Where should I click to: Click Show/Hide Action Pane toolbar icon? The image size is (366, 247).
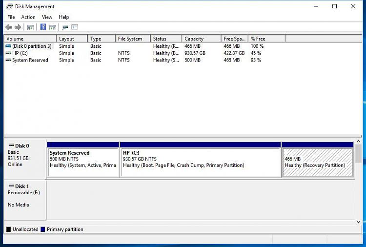click(x=53, y=27)
